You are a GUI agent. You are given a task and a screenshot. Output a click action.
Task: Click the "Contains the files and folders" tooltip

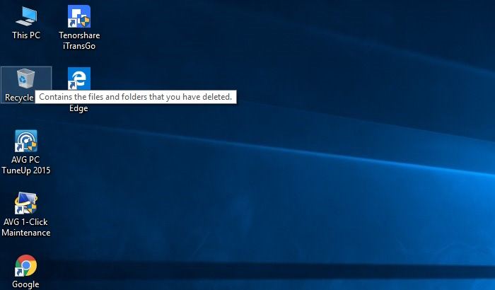coord(136,97)
